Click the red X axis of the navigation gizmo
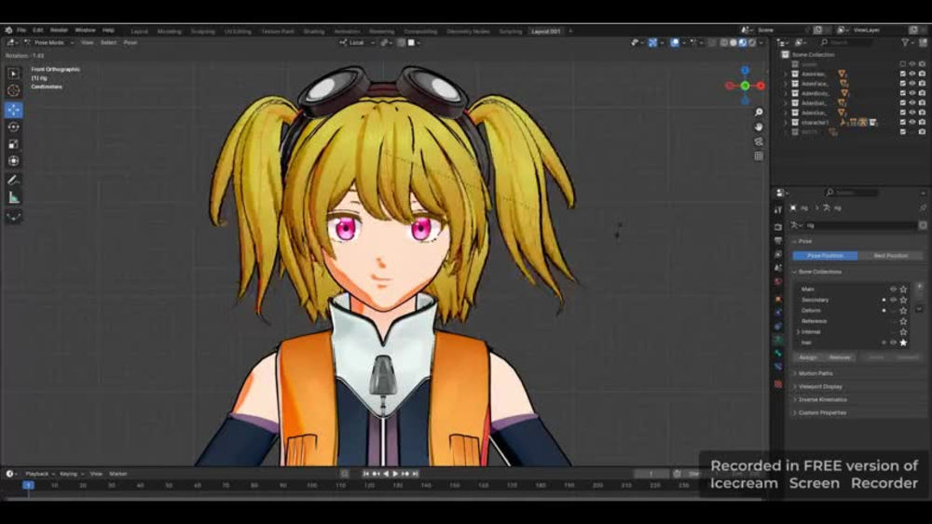Image resolution: width=932 pixels, height=524 pixels. pos(761,86)
